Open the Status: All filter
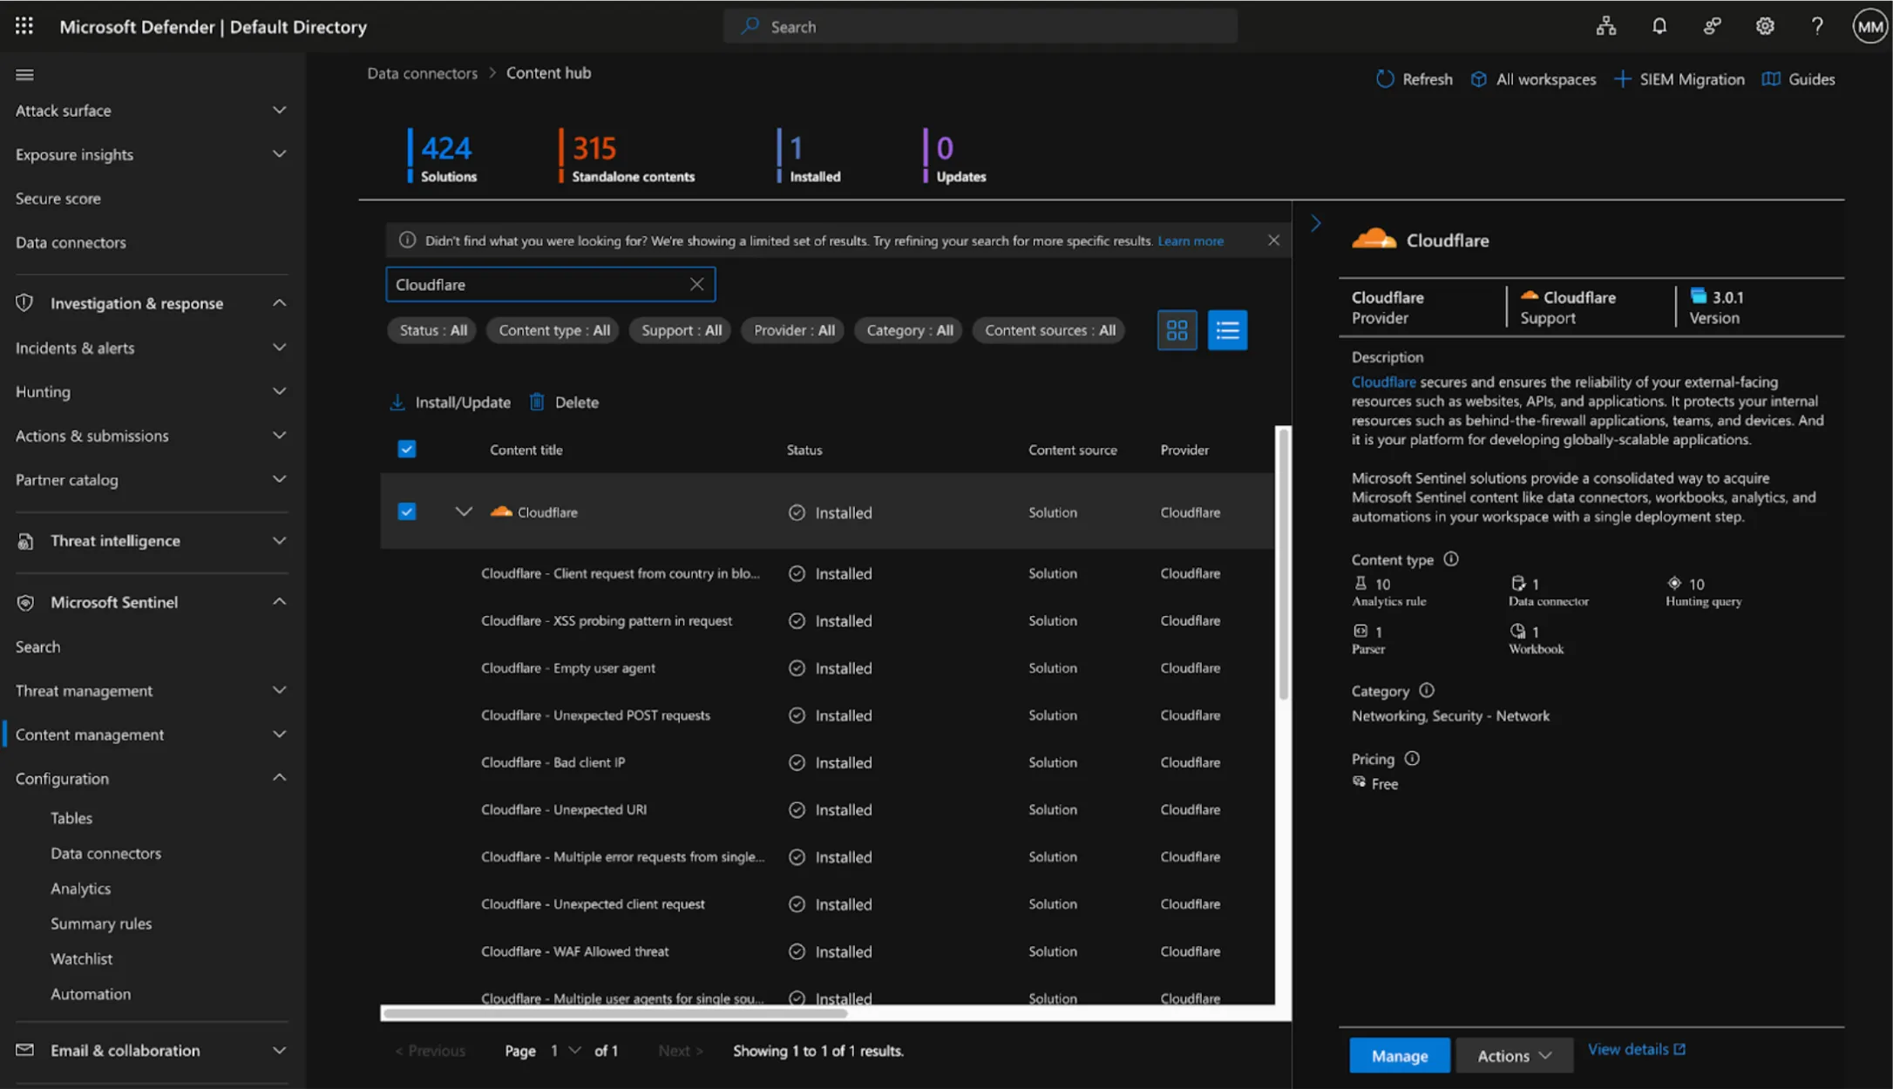 tap(431, 329)
